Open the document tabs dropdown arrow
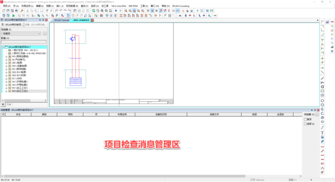The width and height of the screenshot is (335, 182). pos(318,20)
